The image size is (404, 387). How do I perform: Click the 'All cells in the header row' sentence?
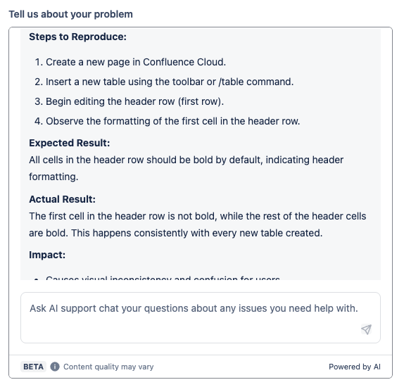tap(186, 168)
